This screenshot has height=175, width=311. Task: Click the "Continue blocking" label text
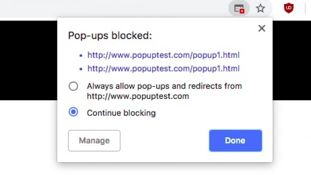121,113
